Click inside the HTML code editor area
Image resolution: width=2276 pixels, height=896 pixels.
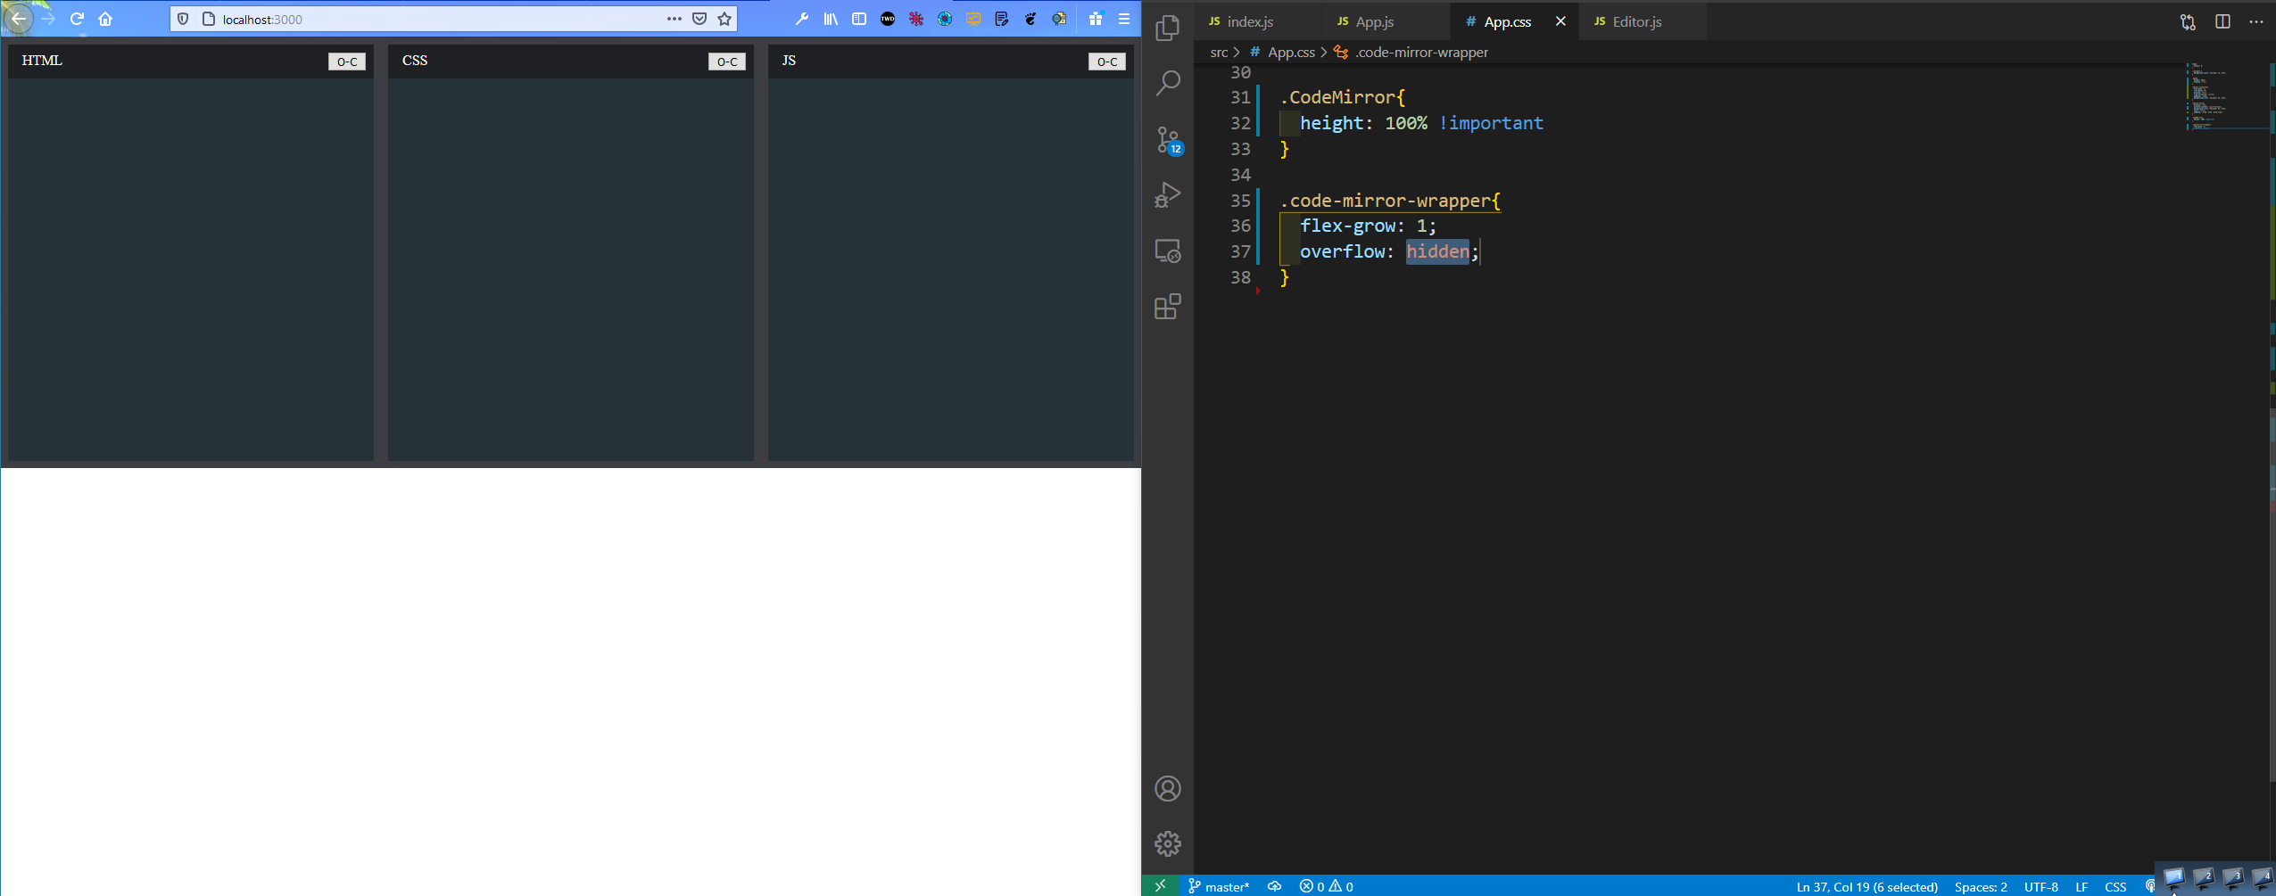click(191, 269)
